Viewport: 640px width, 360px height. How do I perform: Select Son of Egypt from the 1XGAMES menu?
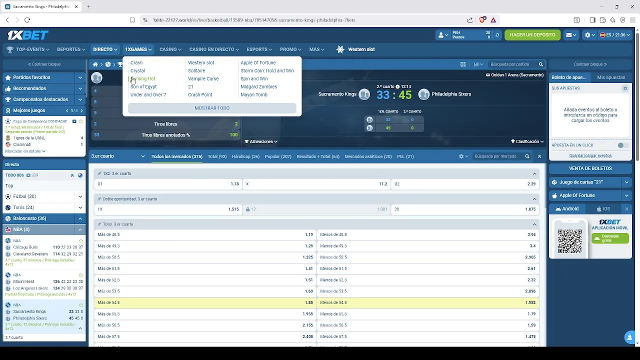(143, 86)
